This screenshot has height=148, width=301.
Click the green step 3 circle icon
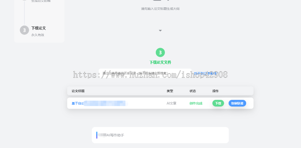160,52
